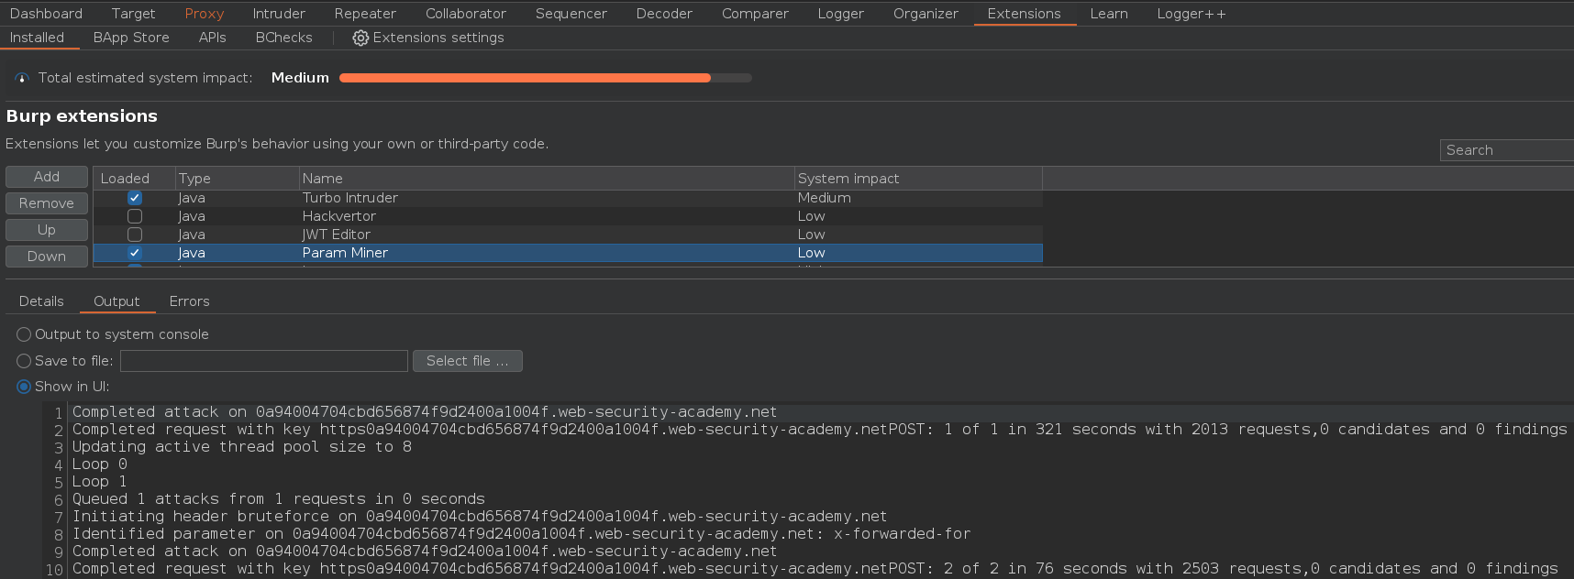Click the system impact gauge icon
1574x579 pixels.
tap(22, 78)
